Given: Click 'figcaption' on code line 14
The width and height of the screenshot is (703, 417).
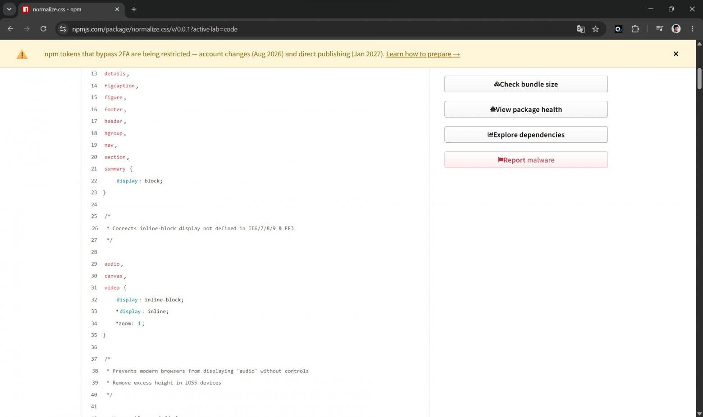Looking at the screenshot, I should (119, 86).
